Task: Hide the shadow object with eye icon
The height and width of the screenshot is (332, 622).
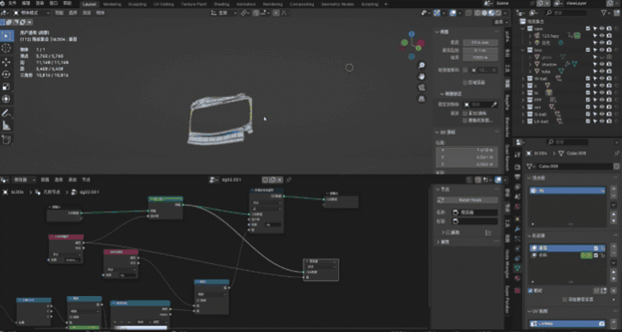Action: coord(602,64)
